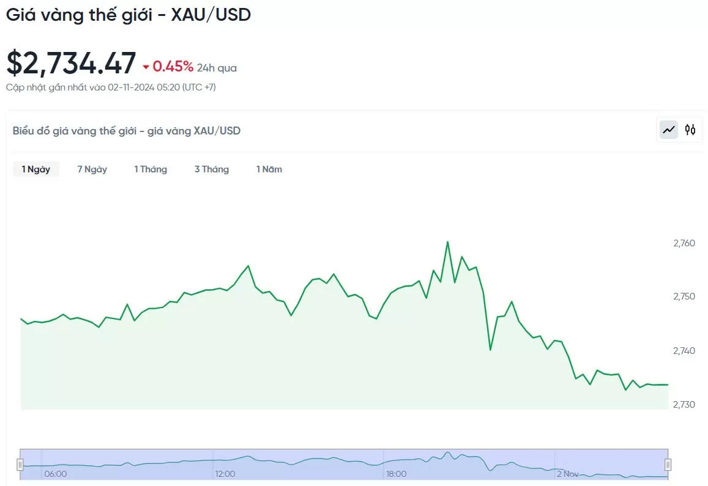Switch to the line chart view icon
The height and width of the screenshot is (486, 708).
[669, 130]
